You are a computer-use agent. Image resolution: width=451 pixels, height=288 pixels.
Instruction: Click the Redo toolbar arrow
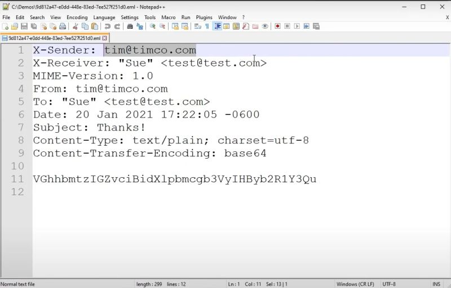[x=117, y=26]
